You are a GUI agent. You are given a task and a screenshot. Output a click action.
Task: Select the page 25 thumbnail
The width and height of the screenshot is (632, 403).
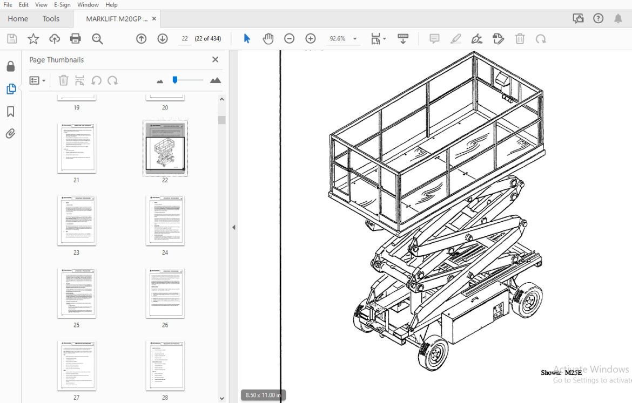(77, 293)
